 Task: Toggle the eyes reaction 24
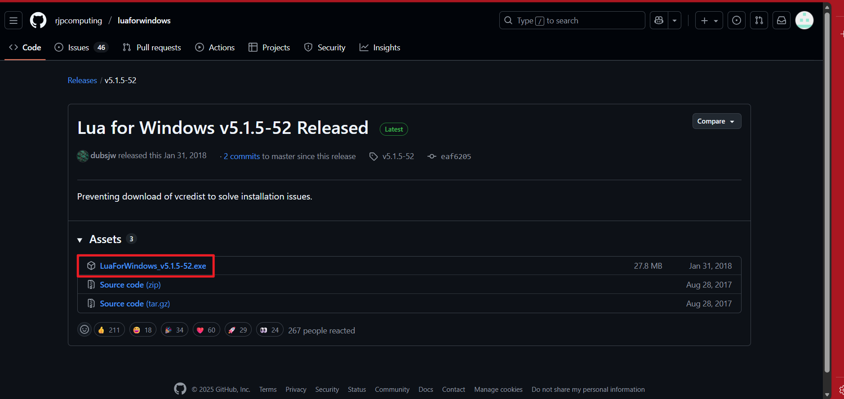tap(270, 330)
